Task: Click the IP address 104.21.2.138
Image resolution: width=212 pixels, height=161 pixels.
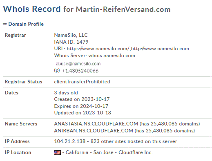Action: coord(70,141)
